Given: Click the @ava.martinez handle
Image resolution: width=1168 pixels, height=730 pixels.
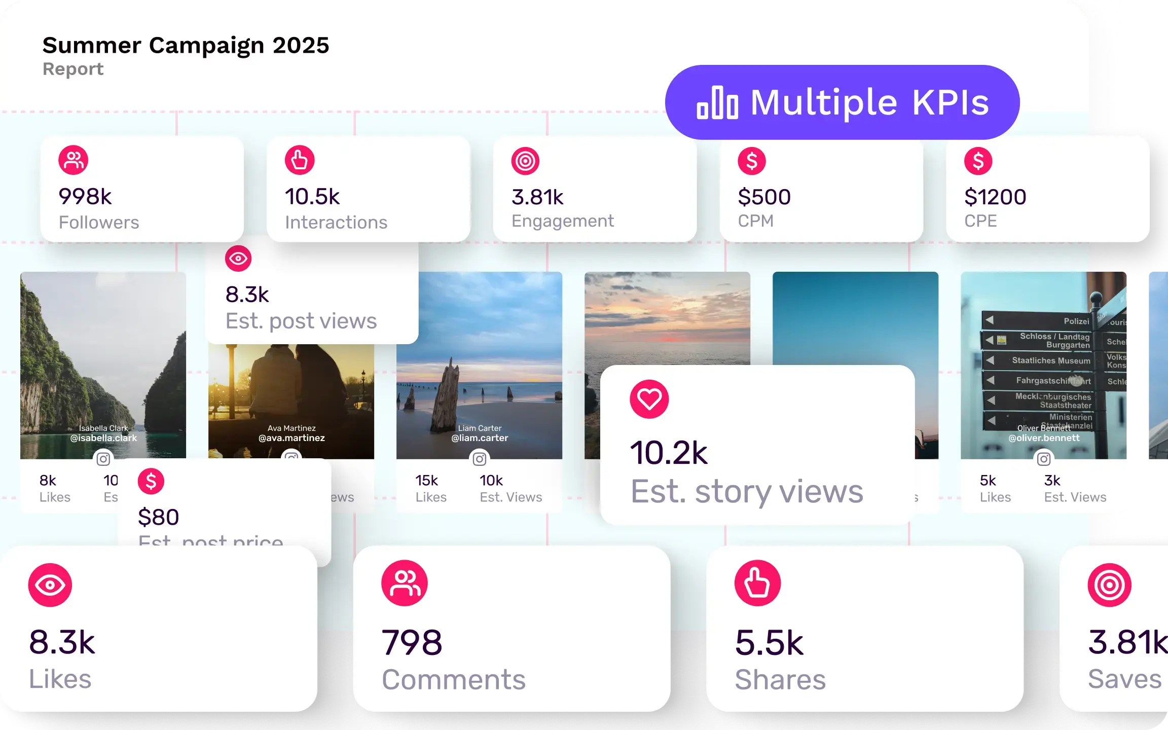Looking at the screenshot, I should (291, 438).
